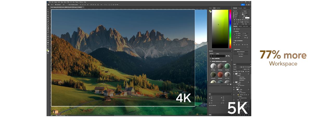Image resolution: width=309 pixels, height=118 pixels.
Task: Click the search icon near Share
Action: (x=247, y=5)
